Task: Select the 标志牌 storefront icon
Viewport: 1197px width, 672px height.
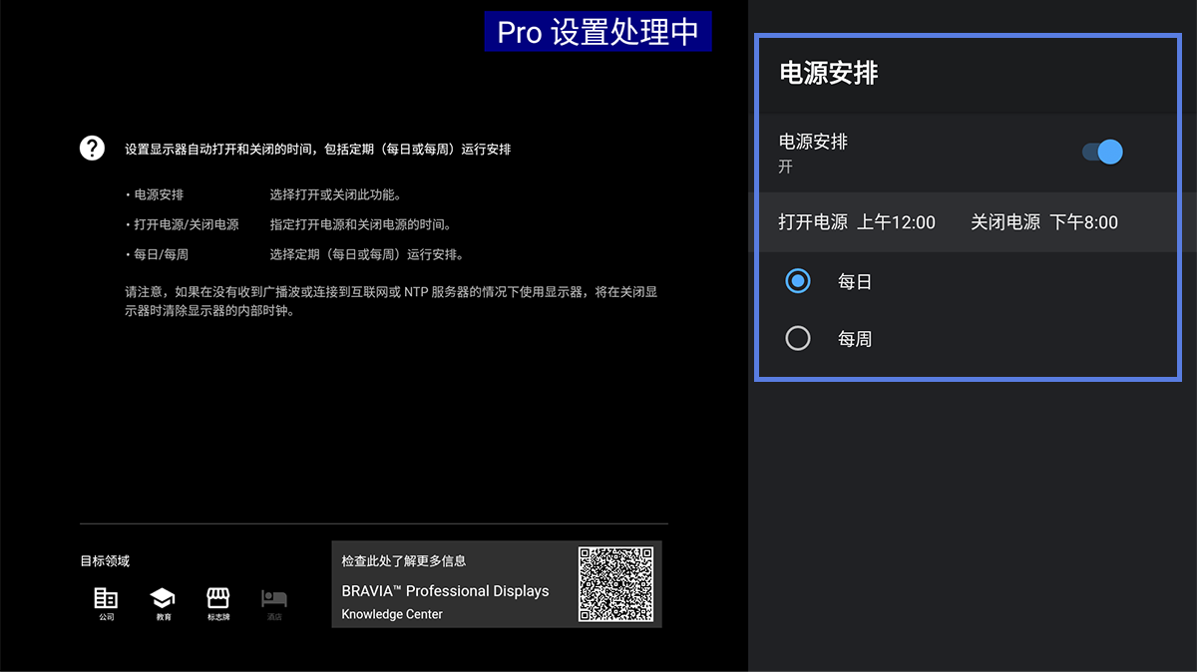Action: pos(217,598)
